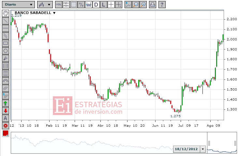Select the triple parallel lines tool
Screen dimensions: 239x156
tap(6, 88)
